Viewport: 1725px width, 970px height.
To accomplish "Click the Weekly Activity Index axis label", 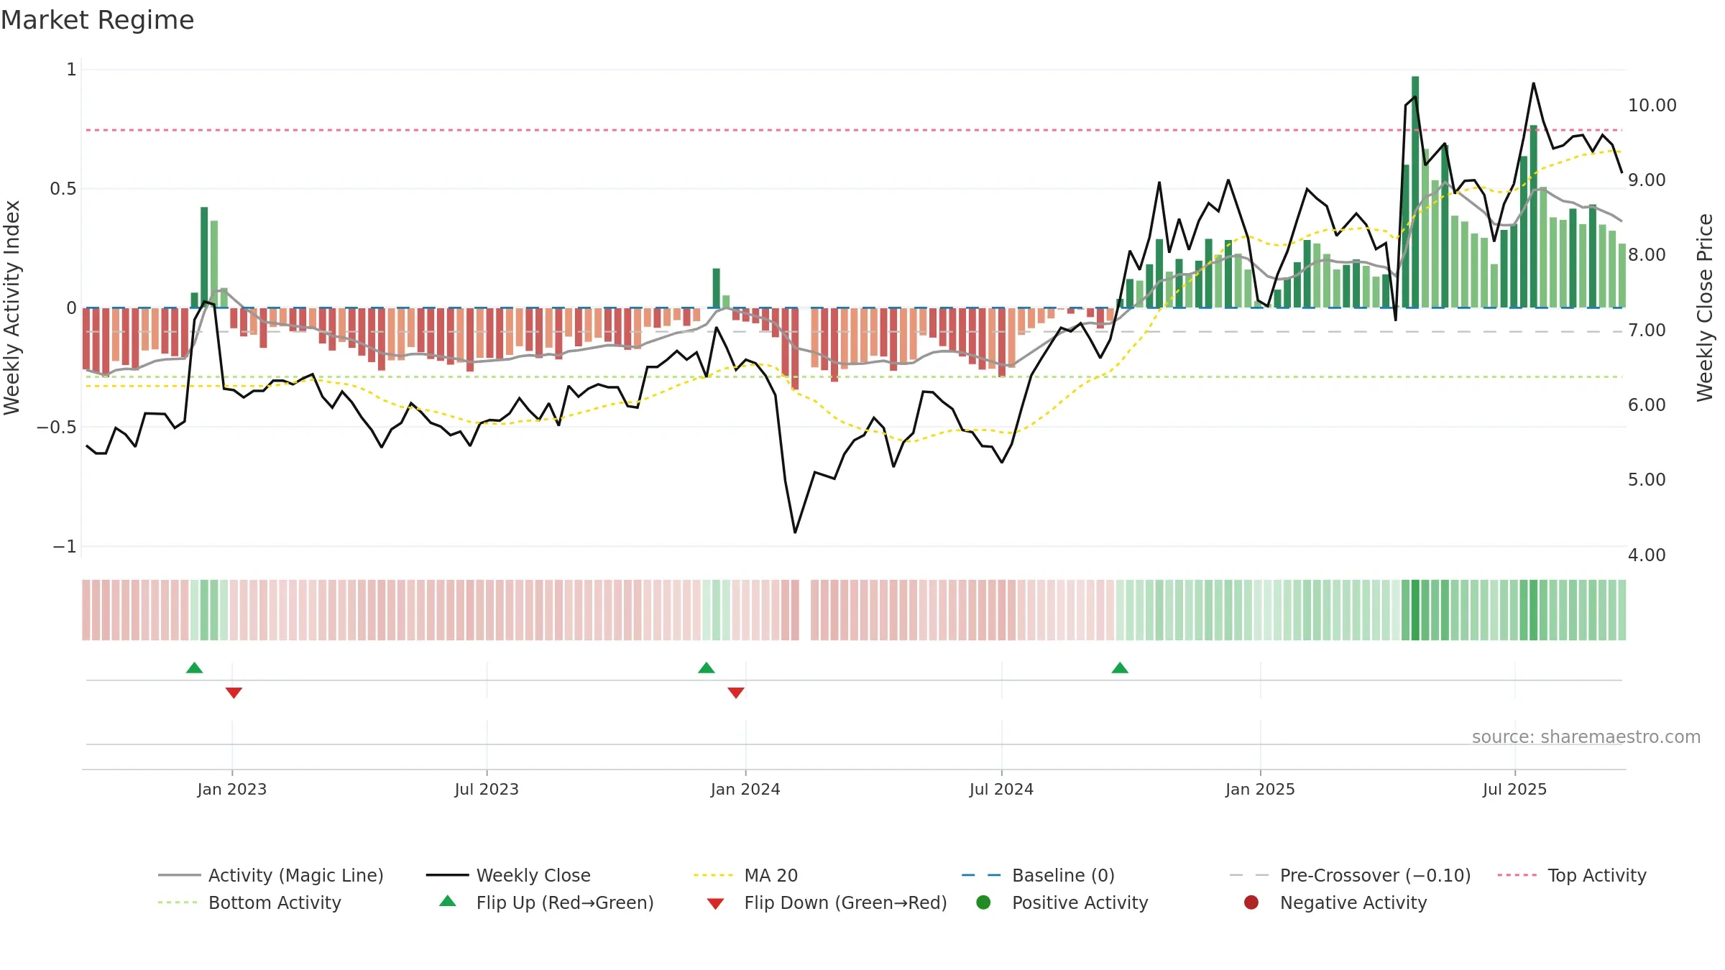I will [x=11, y=308].
